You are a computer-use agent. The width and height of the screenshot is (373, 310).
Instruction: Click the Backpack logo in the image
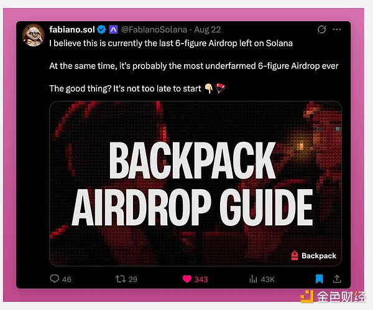coord(313,256)
